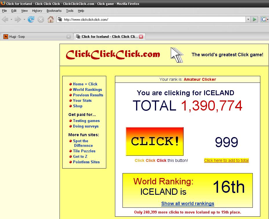
Task: Click the green Go arrow button
Action: point(255,19)
